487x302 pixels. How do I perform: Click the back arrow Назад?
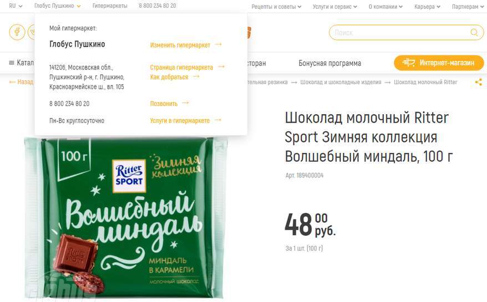[x=12, y=82]
